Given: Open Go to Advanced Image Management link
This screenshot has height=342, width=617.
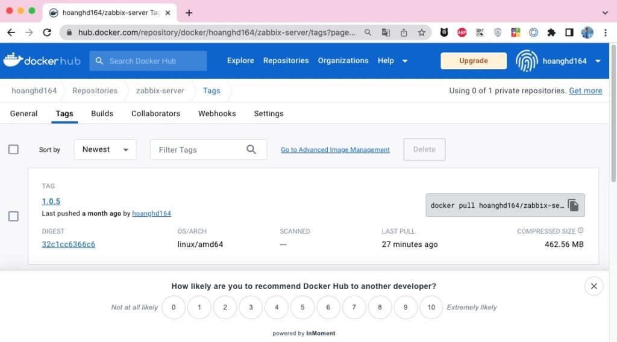Looking at the screenshot, I should click(x=335, y=150).
